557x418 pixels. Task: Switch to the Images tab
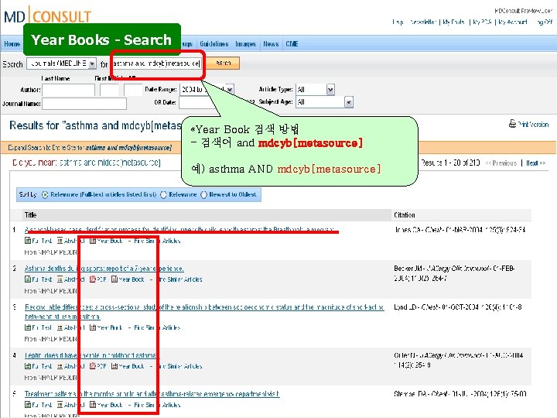pyautogui.click(x=245, y=44)
